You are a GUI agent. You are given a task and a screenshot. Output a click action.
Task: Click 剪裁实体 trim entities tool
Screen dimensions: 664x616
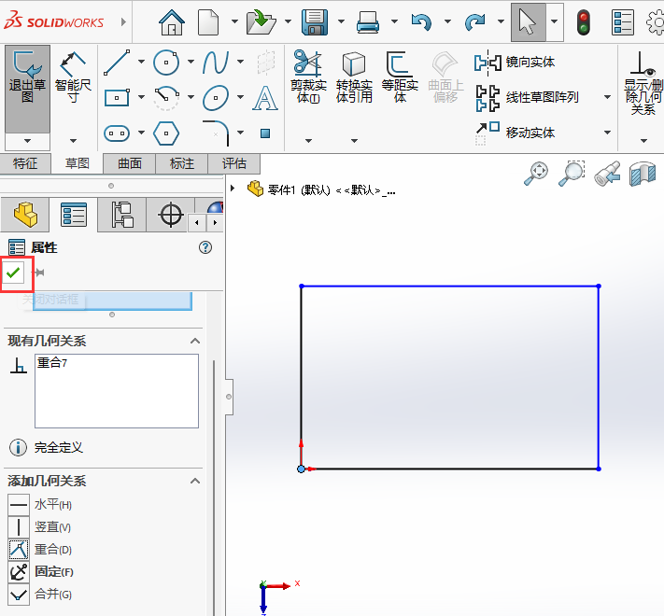pos(308,77)
